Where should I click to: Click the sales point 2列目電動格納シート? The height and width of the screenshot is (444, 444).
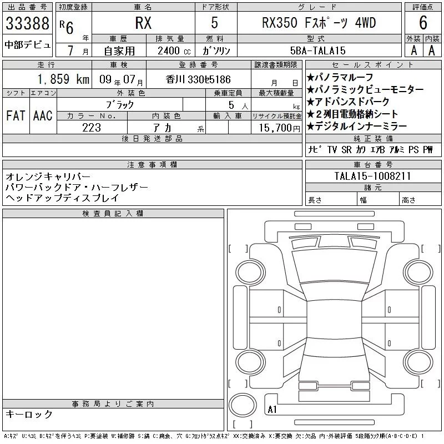(x=352, y=114)
